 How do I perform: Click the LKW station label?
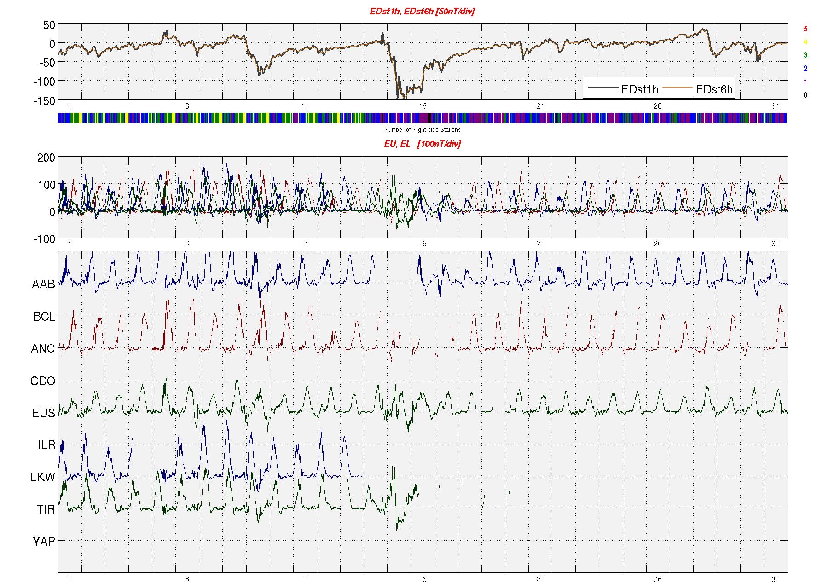43,477
